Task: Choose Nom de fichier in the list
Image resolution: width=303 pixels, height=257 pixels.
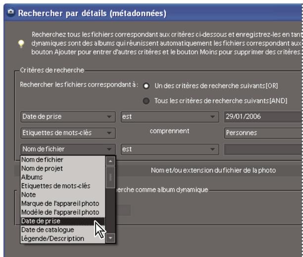Action: coord(63,160)
